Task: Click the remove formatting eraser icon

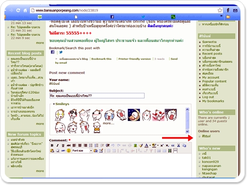Action: point(58,150)
